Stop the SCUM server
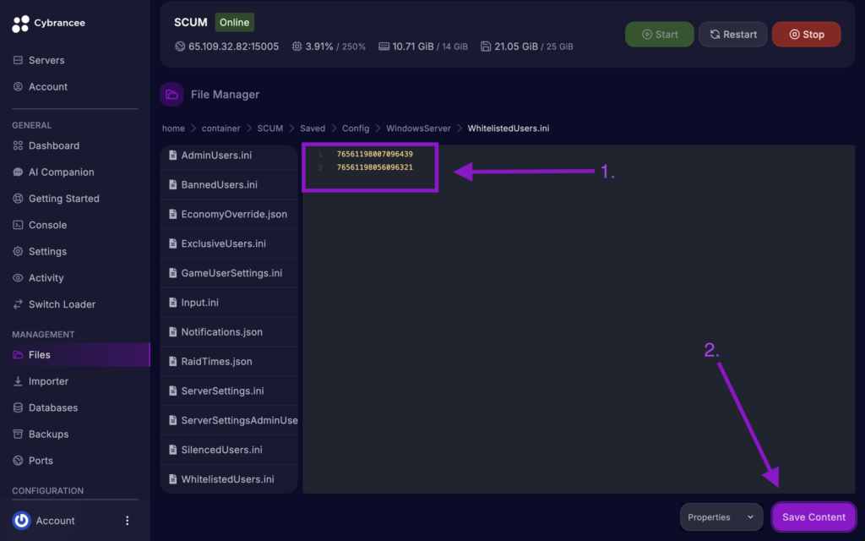This screenshot has width=865, height=541. 806,34
